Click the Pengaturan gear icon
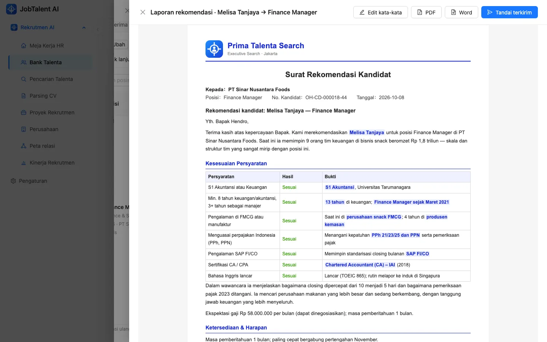 (x=13, y=181)
